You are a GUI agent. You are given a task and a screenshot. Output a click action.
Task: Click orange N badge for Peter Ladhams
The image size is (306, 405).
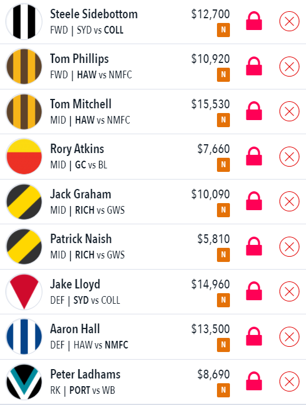(223, 390)
